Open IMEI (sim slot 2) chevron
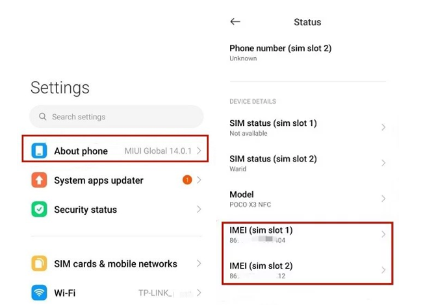Viewport: 423px width, 305px height. pos(383,270)
